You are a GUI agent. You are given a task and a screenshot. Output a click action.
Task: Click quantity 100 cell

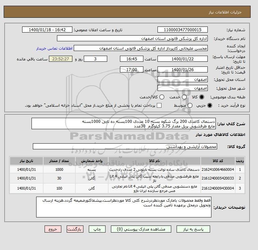tap(59, 188)
